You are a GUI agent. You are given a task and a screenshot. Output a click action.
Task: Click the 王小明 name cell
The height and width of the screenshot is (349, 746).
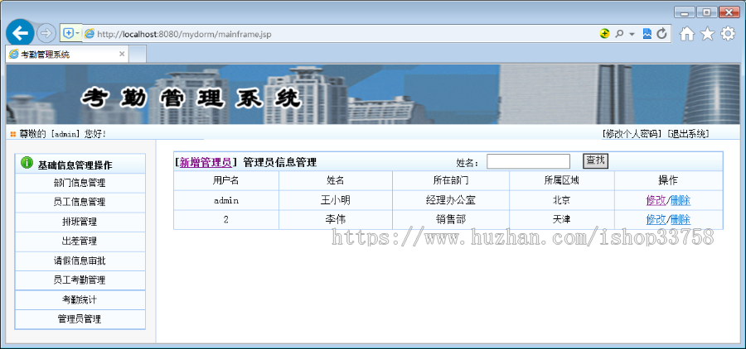[x=336, y=200]
